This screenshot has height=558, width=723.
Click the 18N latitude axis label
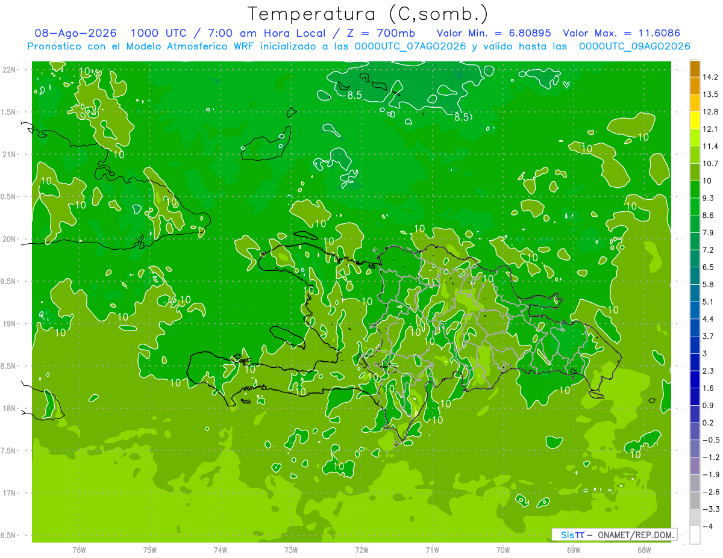(x=10, y=409)
